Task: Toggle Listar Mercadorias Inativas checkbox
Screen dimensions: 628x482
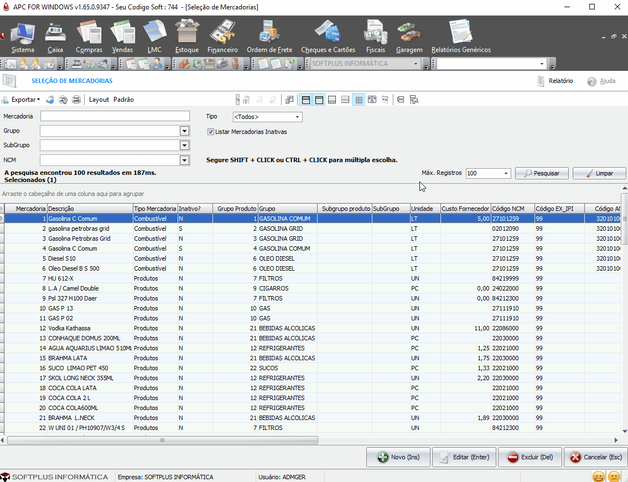Action: [x=211, y=132]
